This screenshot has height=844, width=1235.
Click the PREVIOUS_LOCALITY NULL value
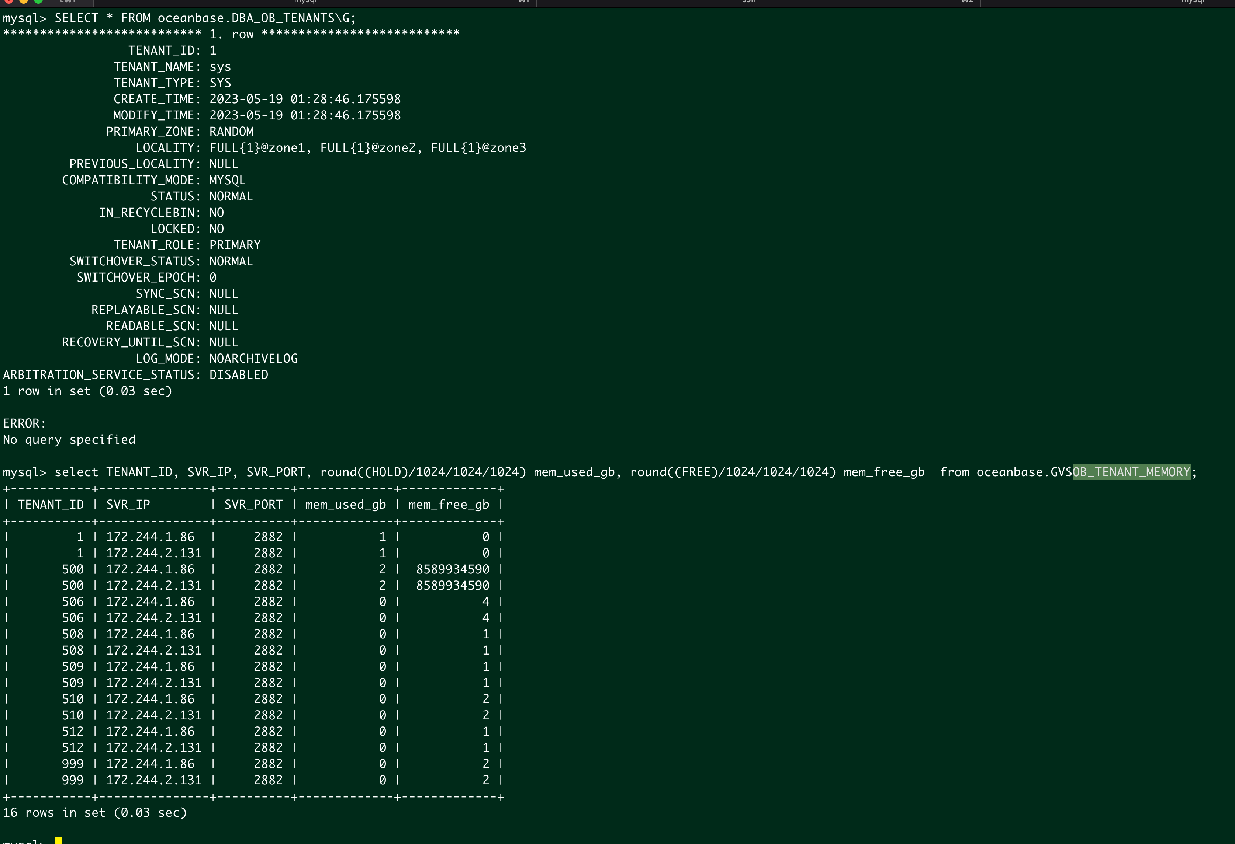coord(224,164)
